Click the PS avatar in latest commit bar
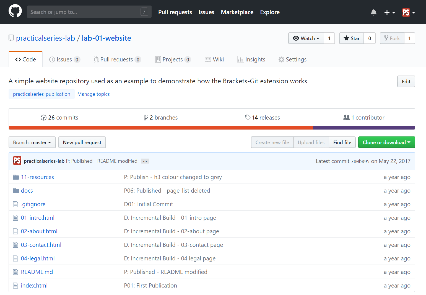The height and width of the screenshot is (295, 426). (17, 161)
